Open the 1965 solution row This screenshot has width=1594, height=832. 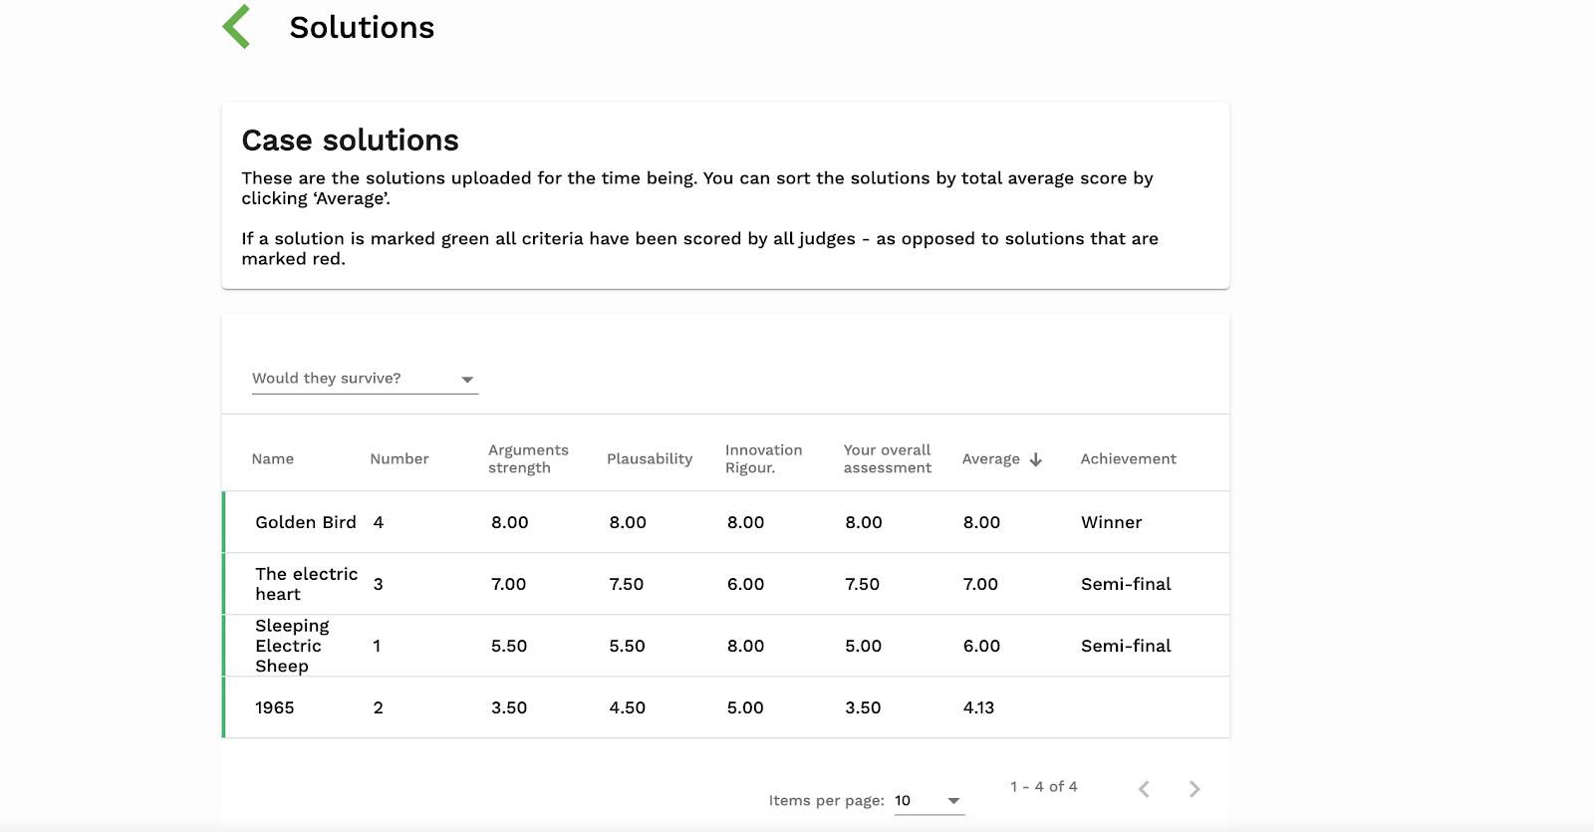pos(274,707)
